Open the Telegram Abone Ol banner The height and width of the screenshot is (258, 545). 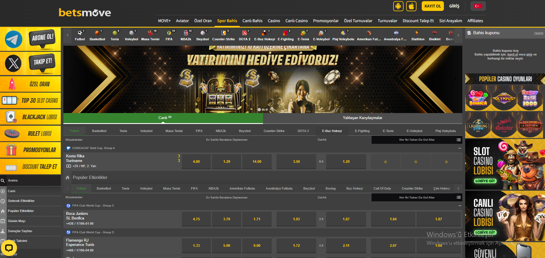(31, 39)
